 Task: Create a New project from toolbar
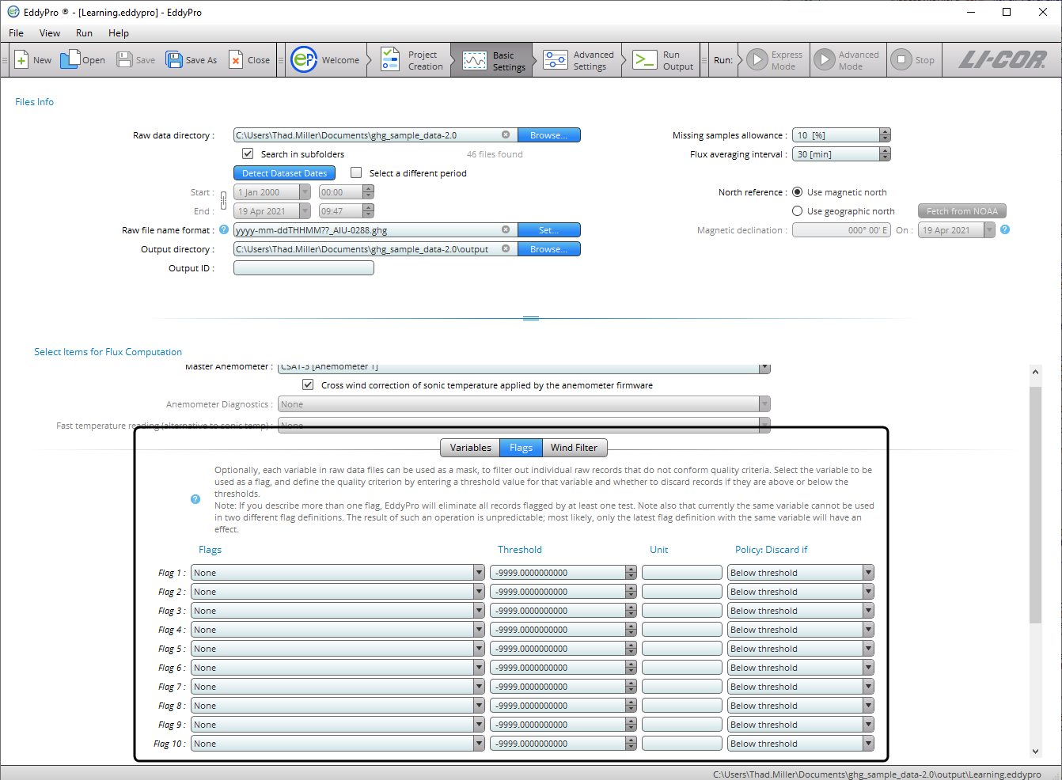pos(32,60)
